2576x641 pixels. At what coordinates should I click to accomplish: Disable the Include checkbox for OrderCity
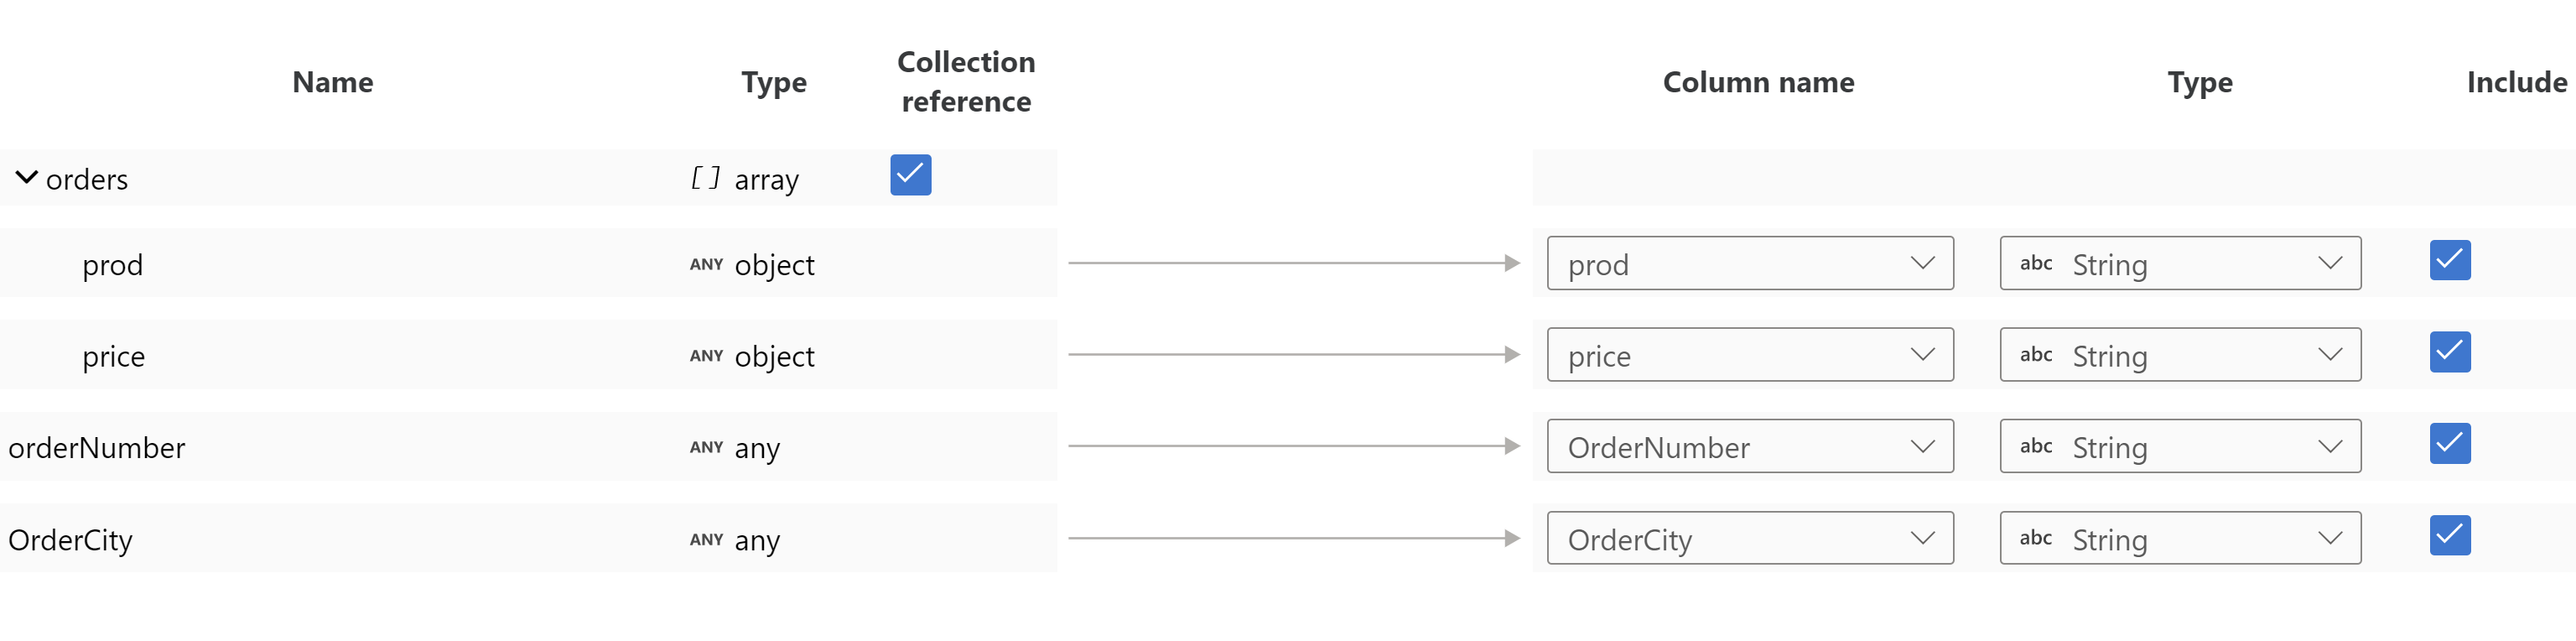(2449, 536)
